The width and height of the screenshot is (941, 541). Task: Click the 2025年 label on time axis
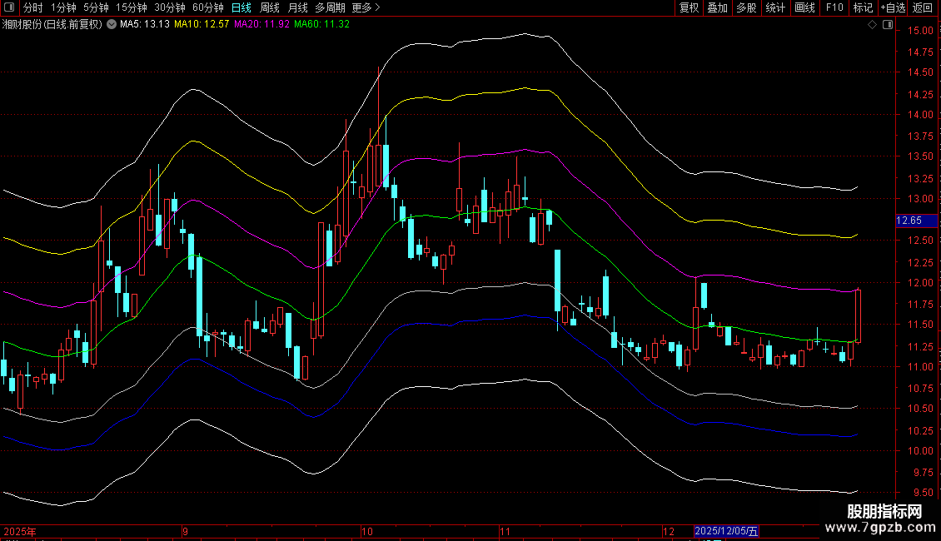(20, 531)
